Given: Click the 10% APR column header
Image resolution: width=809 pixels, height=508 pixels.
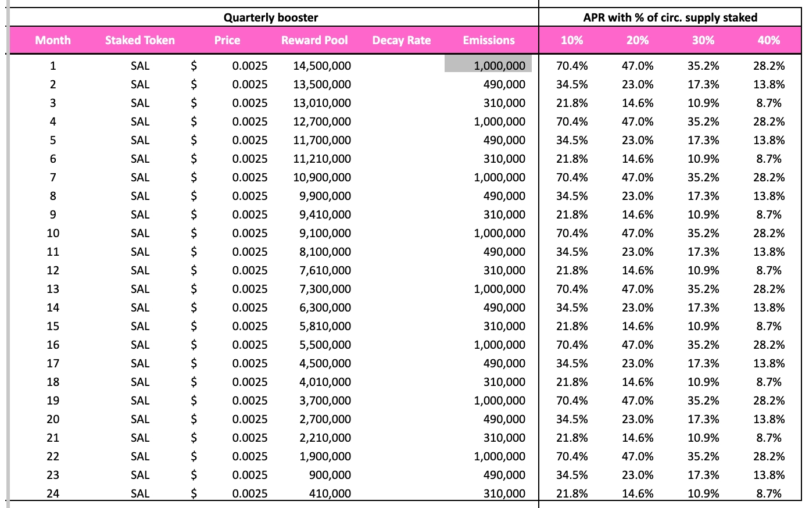Looking at the screenshot, I should pyautogui.click(x=572, y=40).
